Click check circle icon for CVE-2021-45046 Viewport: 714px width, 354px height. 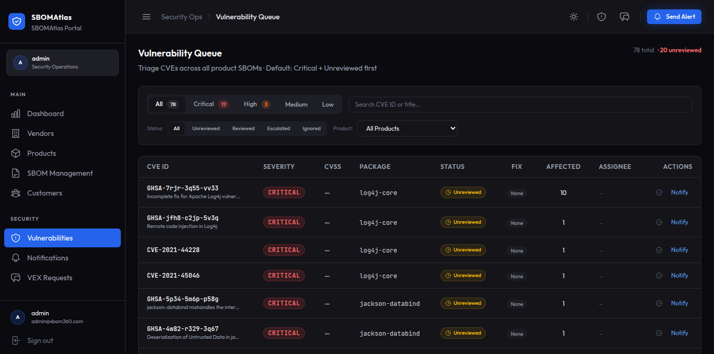659,276
